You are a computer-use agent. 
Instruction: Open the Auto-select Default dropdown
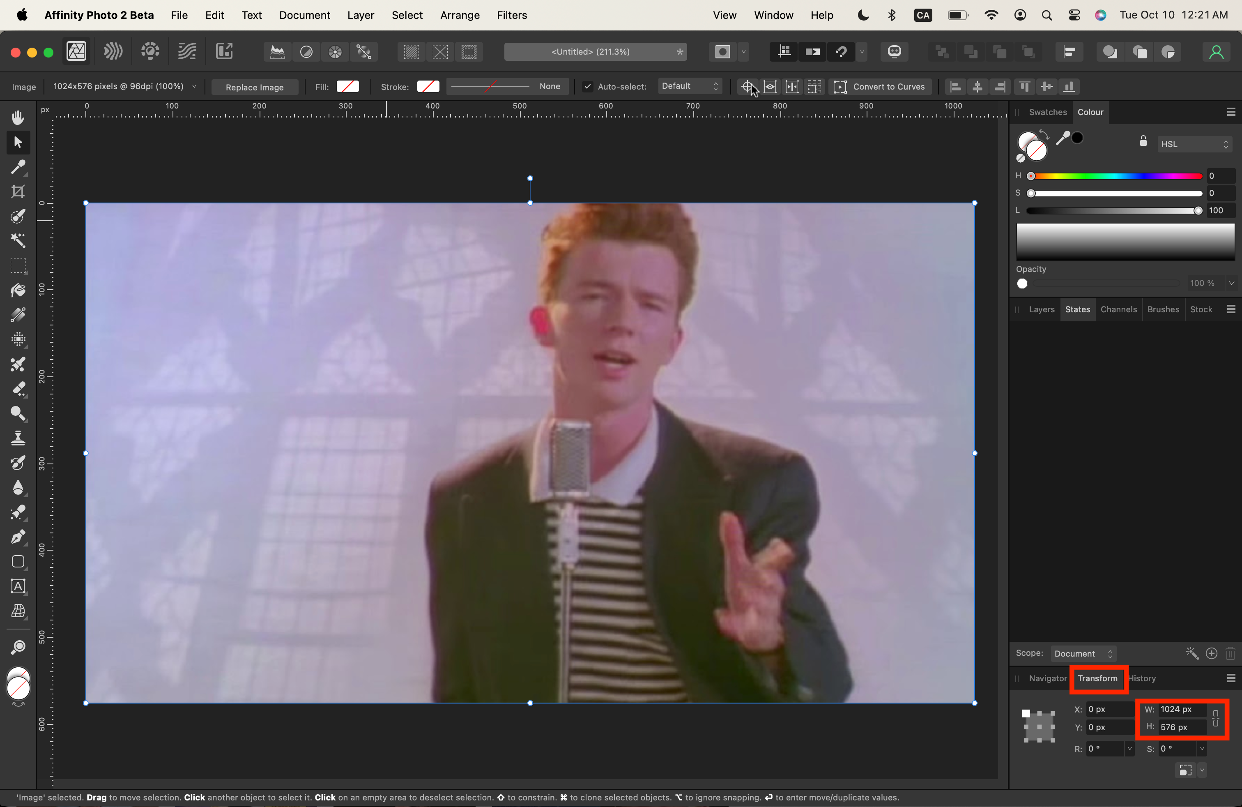[x=690, y=86]
